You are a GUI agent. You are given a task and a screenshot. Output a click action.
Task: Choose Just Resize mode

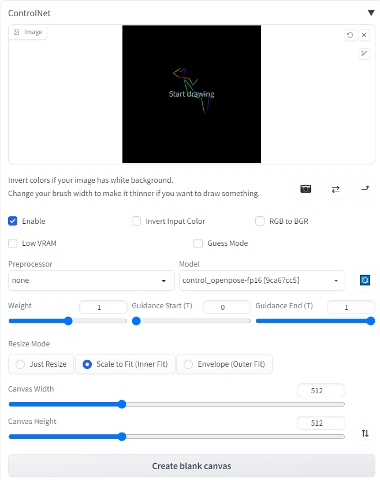[41, 364]
